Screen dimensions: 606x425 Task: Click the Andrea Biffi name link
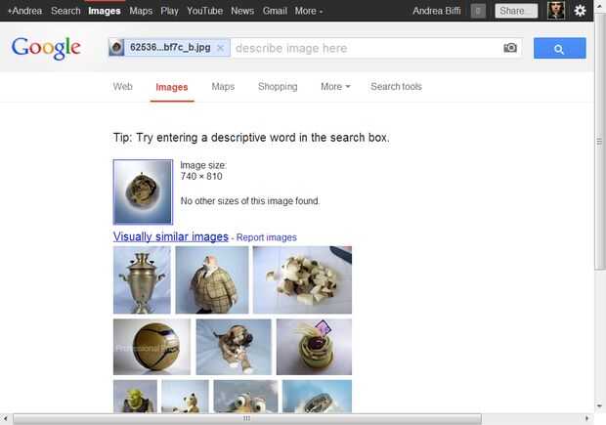436,11
